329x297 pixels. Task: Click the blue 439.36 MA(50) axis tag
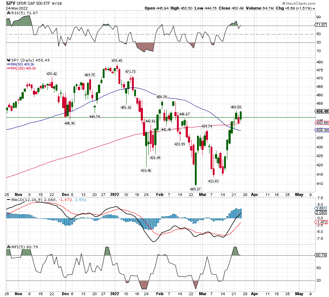[322, 130]
